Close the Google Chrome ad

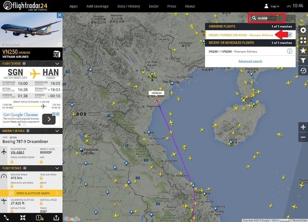tap(58, 114)
